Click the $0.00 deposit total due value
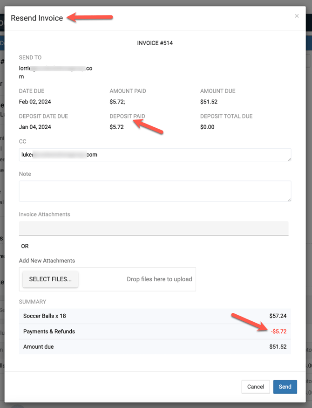Viewport: 312px width, 408px height. pos(207,127)
